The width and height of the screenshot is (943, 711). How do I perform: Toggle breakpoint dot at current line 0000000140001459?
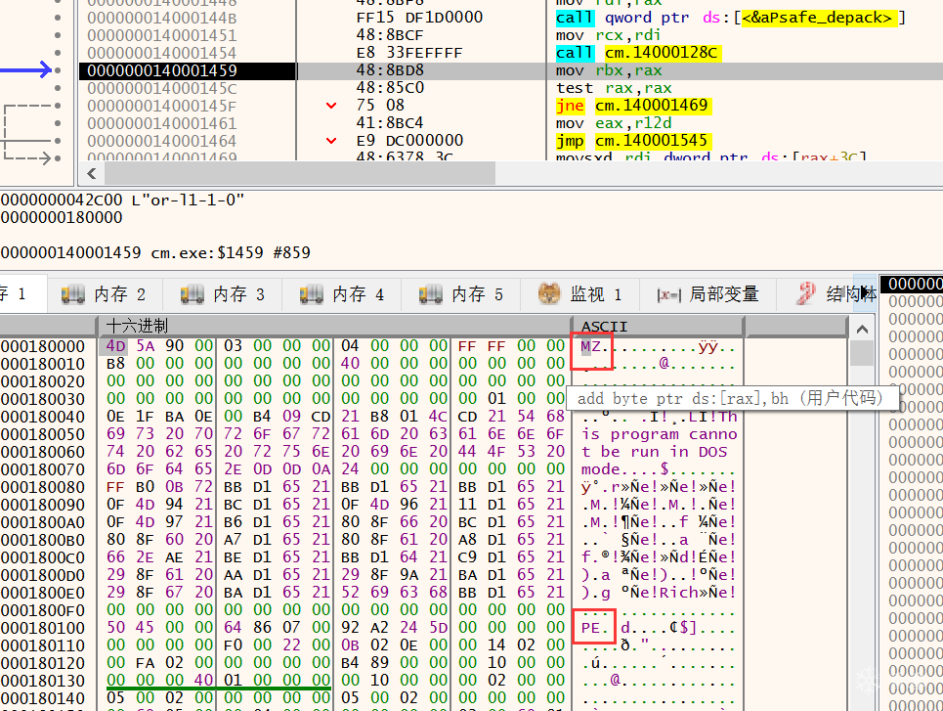(x=58, y=69)
